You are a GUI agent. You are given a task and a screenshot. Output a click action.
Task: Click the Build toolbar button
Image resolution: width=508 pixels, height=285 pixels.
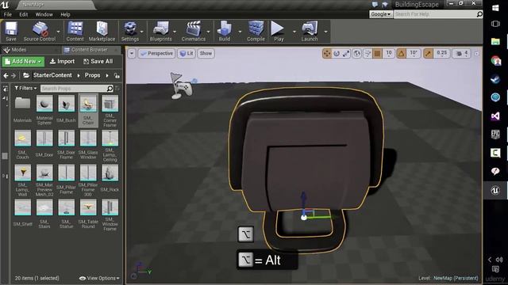coord(224,31)
